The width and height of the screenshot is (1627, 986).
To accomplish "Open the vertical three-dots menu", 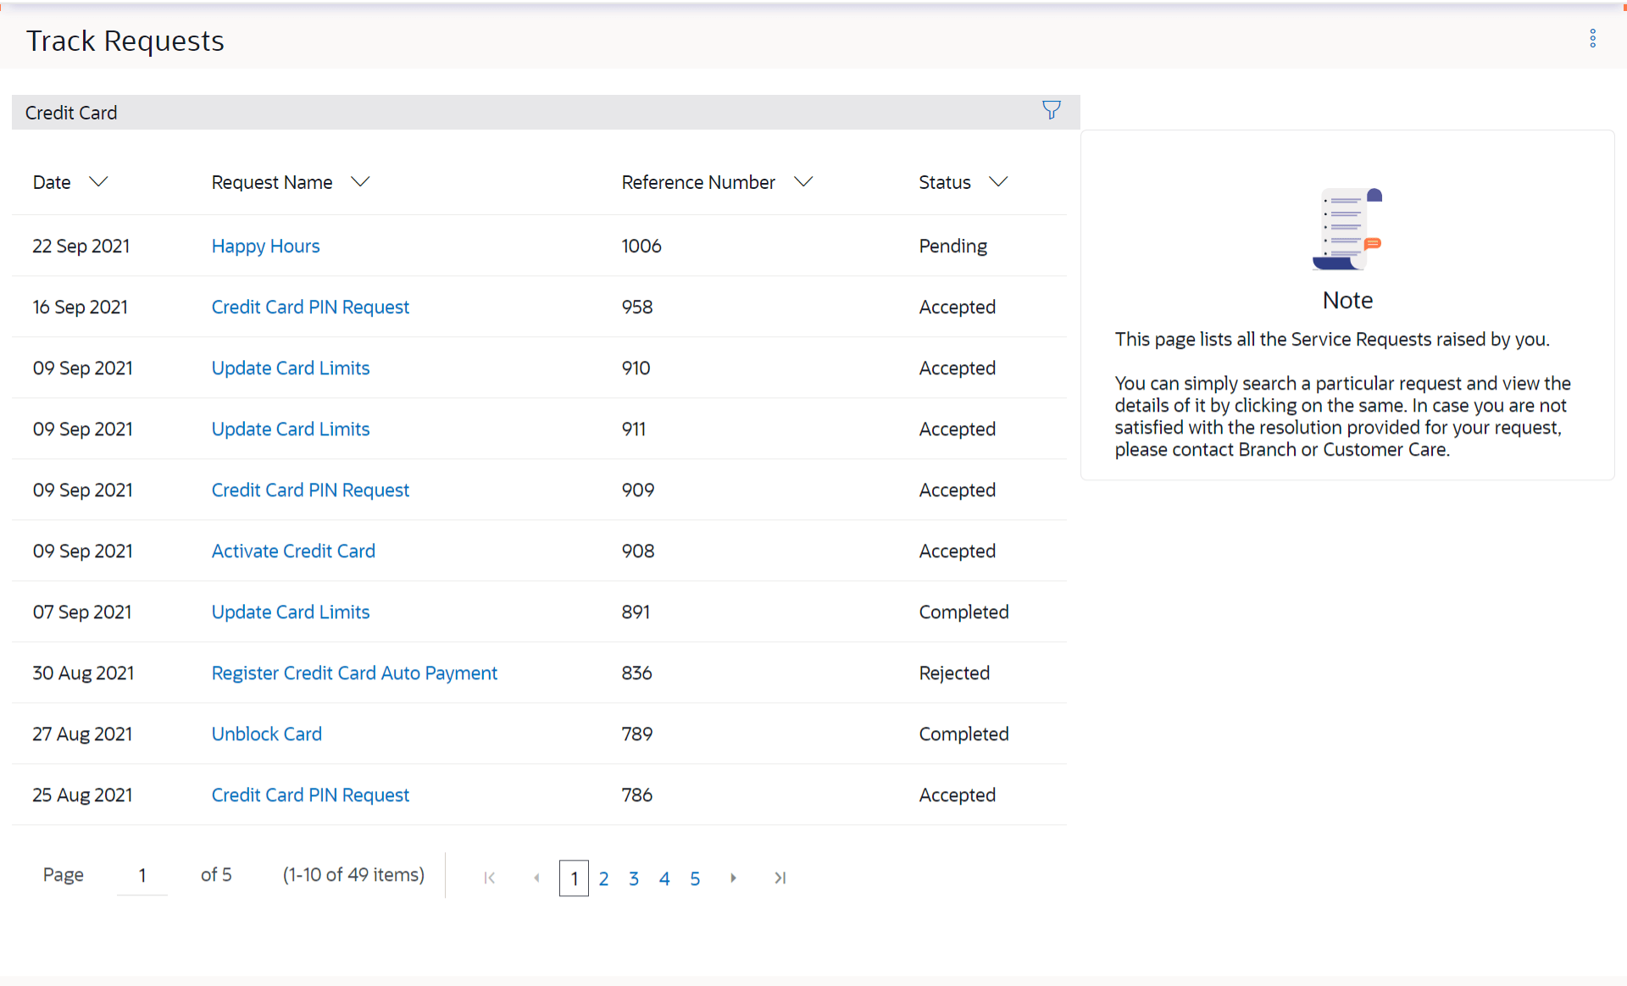I will pos(1592,39).
